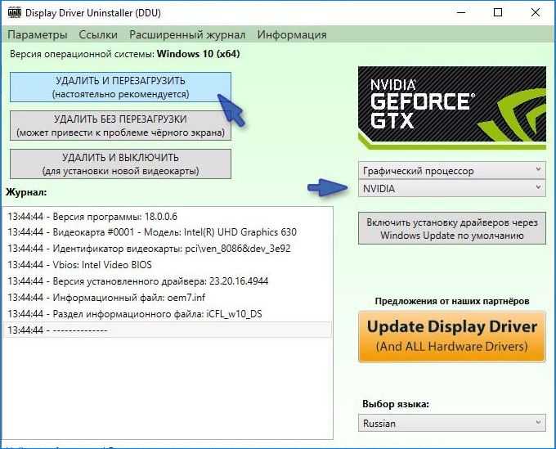This screenshot has height=449, width=556.
Task: Maximize the DDU window
Action: click(498, 12)
